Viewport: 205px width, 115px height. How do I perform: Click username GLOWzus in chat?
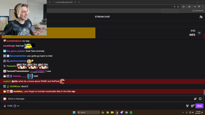(15, 86)
